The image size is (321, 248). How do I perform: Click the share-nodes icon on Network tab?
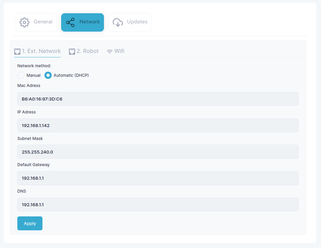point(70,22)
